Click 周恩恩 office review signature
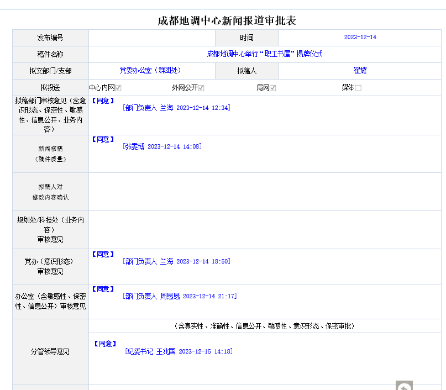 [x=180, y=297]
